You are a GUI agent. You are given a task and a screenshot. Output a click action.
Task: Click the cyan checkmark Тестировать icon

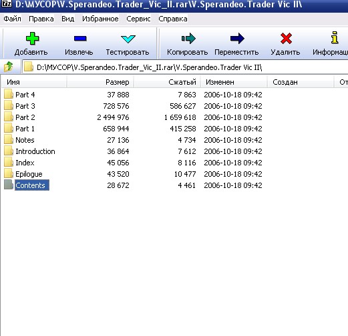(x=128, y=39)
